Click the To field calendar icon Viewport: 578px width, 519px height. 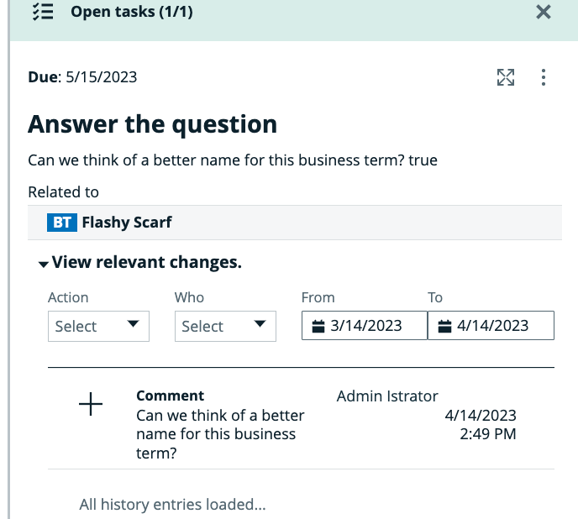[x=444, y=326]
